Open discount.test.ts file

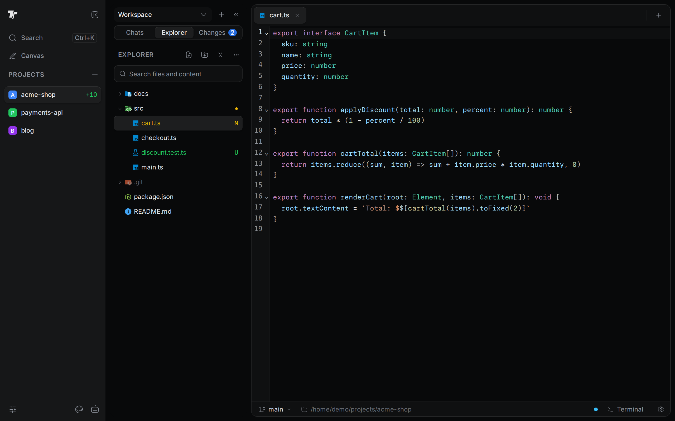178,153
